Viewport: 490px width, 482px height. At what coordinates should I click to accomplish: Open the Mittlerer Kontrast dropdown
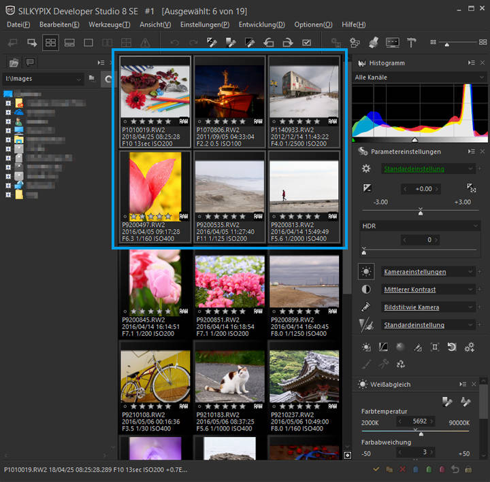tap(428, 290)
